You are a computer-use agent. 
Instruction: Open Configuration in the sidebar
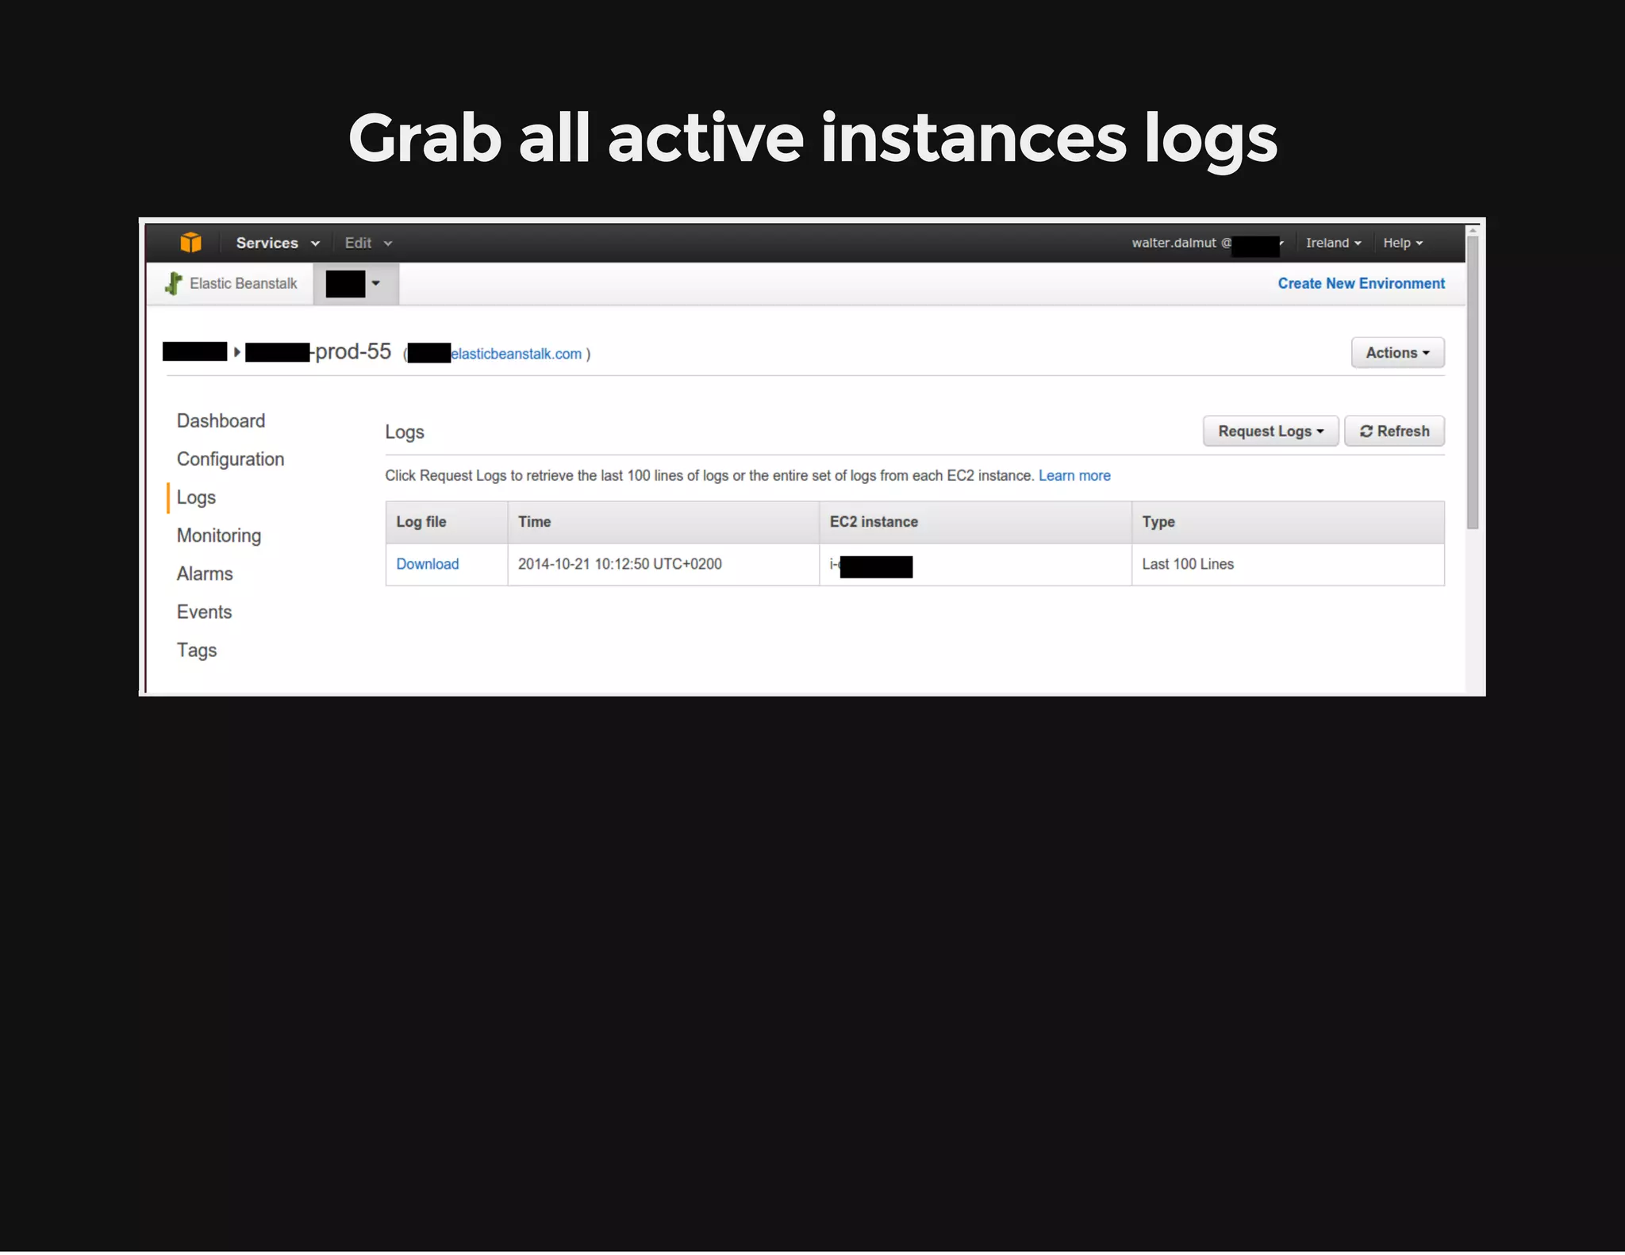click(230, 459)
